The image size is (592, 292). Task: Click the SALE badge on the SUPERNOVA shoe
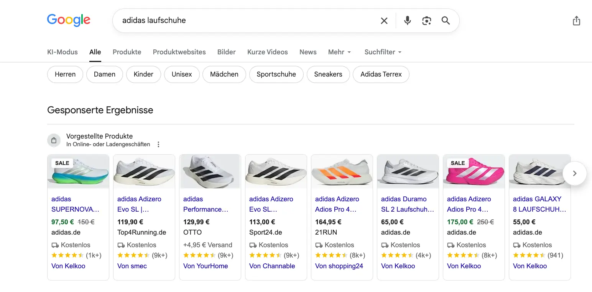[x=62, y=163]
